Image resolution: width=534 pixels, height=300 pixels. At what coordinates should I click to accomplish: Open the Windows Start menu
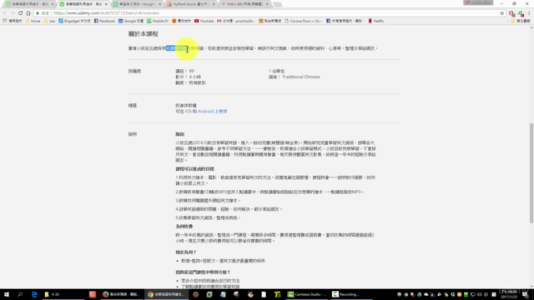coord(7,294)
